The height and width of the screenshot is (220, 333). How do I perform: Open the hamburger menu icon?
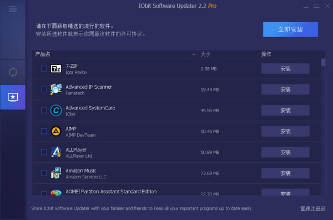pyautogui.click(x=13, y=9)
